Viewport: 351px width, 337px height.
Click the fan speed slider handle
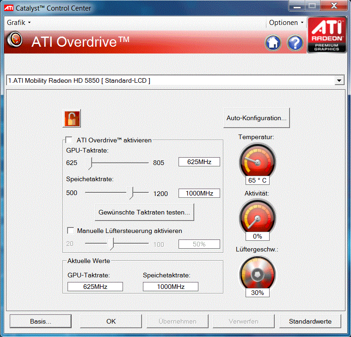pos(111,244)
